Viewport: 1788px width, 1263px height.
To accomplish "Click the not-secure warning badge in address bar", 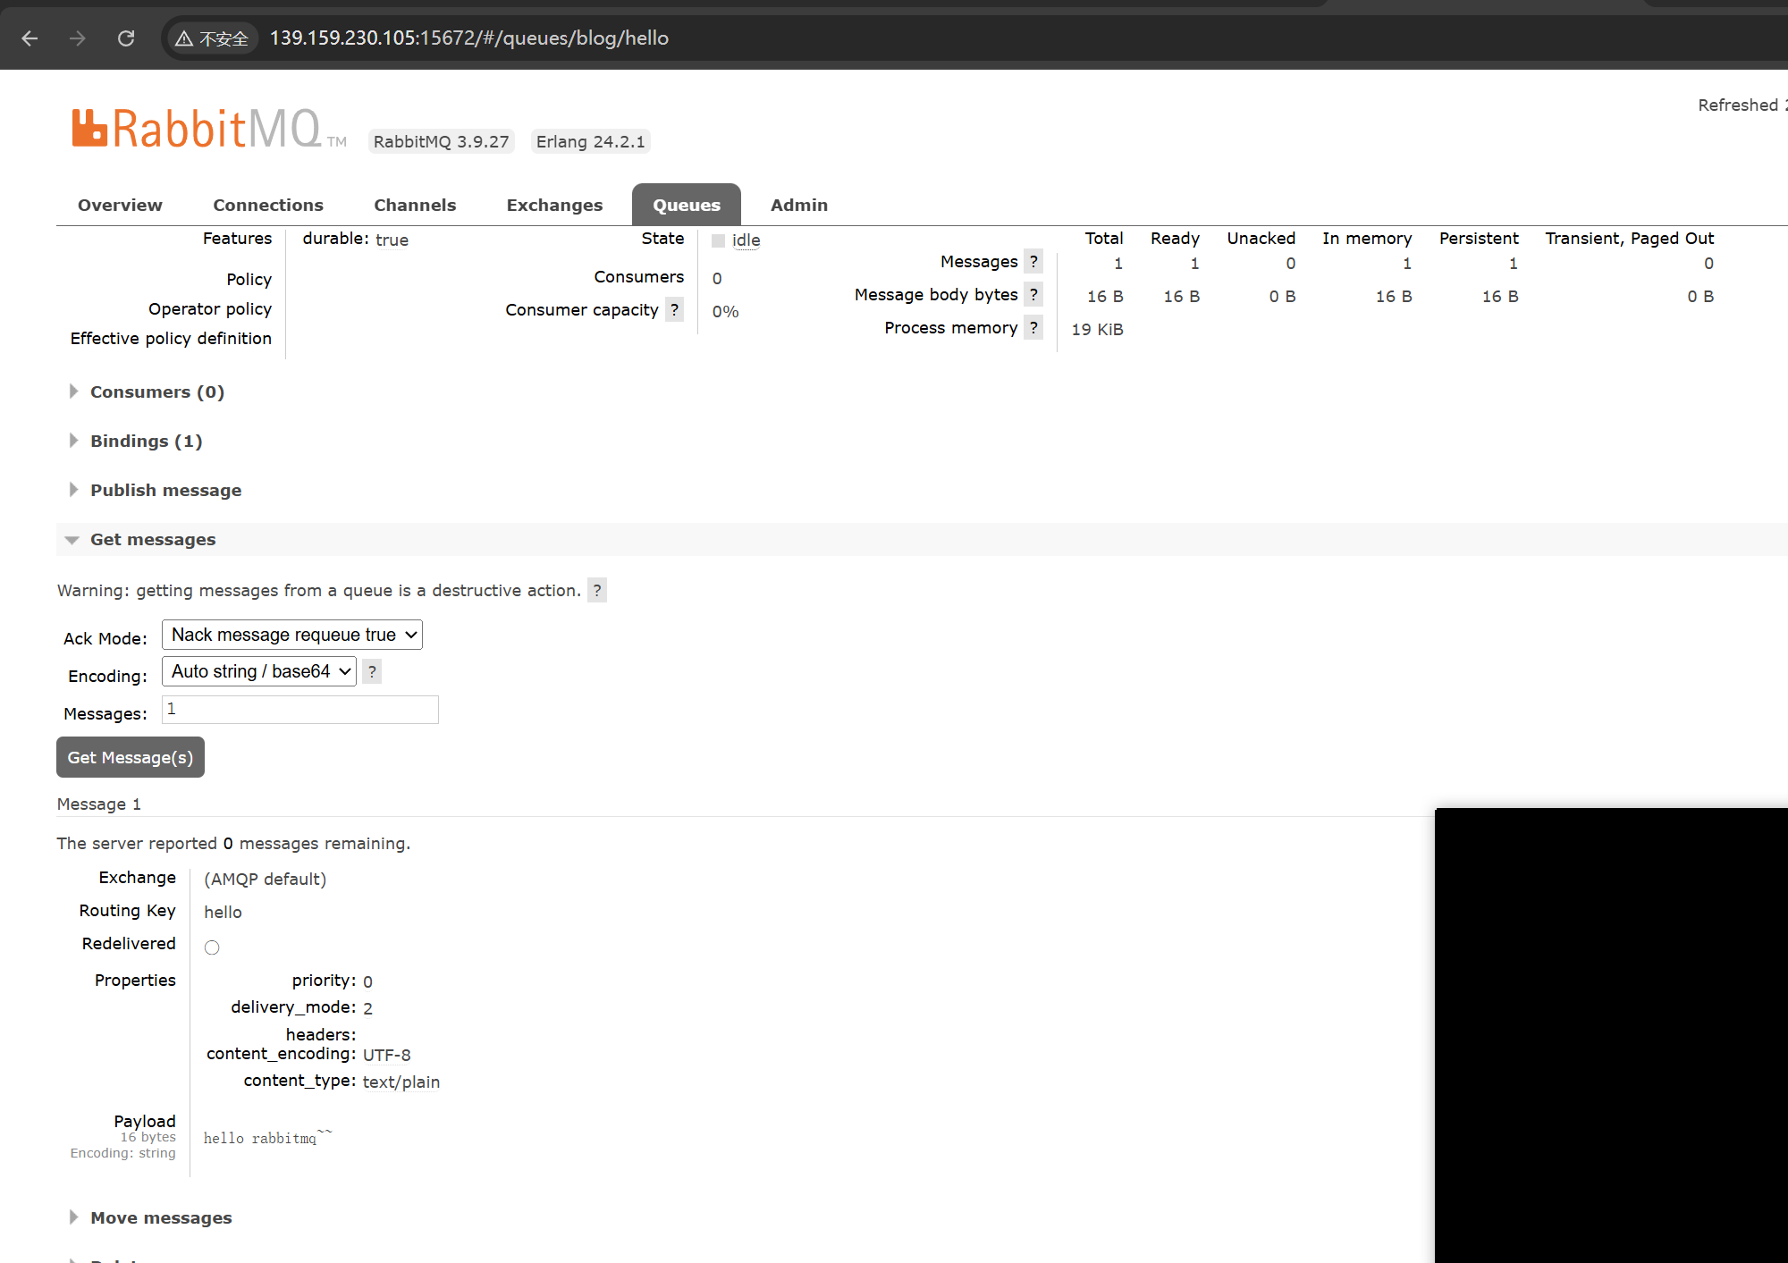I will tap(213, 38).
